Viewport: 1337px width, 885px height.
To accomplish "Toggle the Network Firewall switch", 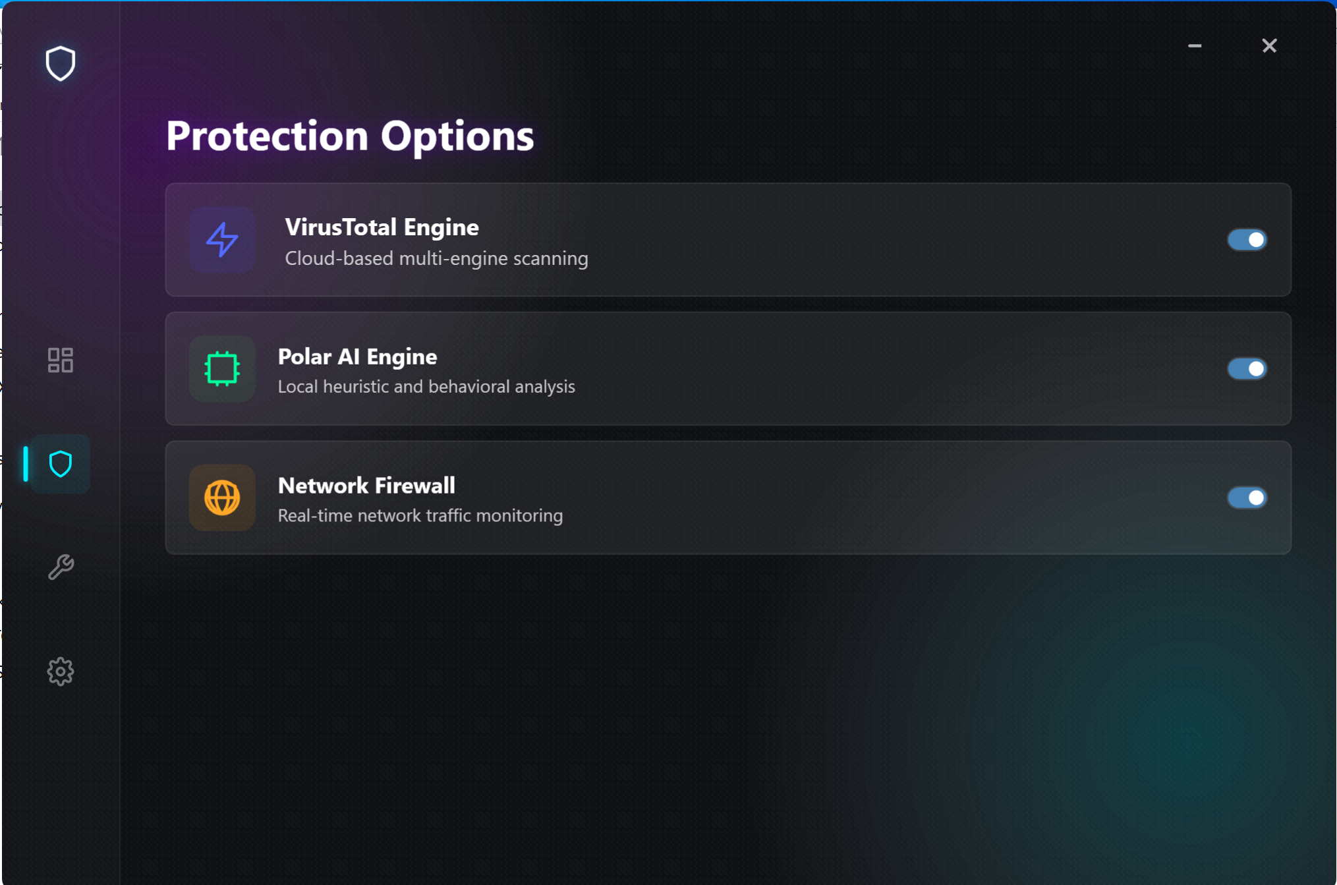I will [1246, 498].
